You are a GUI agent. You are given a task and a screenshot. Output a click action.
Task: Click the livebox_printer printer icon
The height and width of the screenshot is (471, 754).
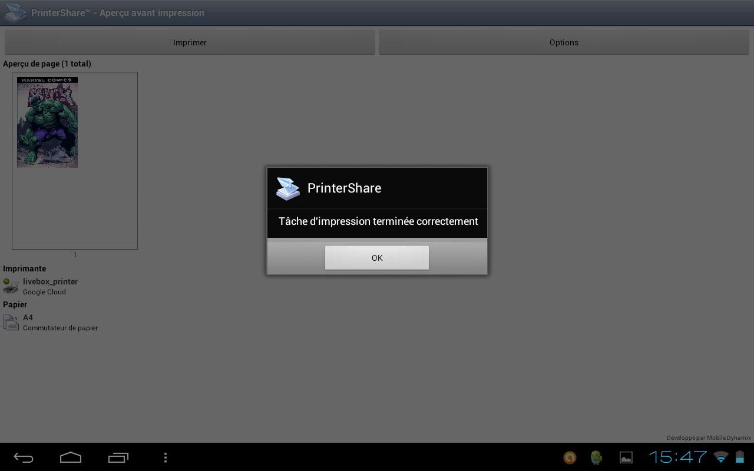[x=11, y=286]
